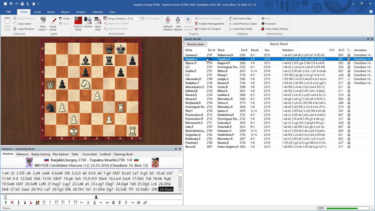Screen dimensions: 375x211
Task: Click Engine Management
Action: [209, 24]
